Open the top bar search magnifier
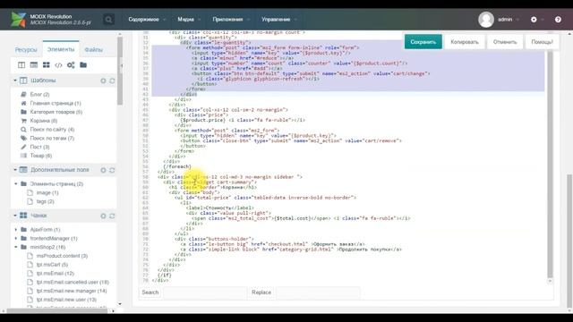The image size is (573, 322). (108, 20)
